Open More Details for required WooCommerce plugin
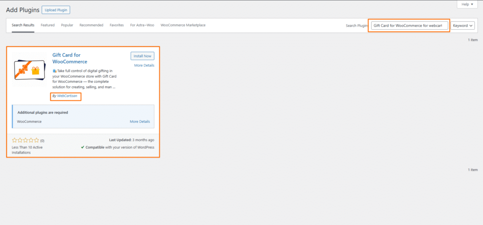 140,121
